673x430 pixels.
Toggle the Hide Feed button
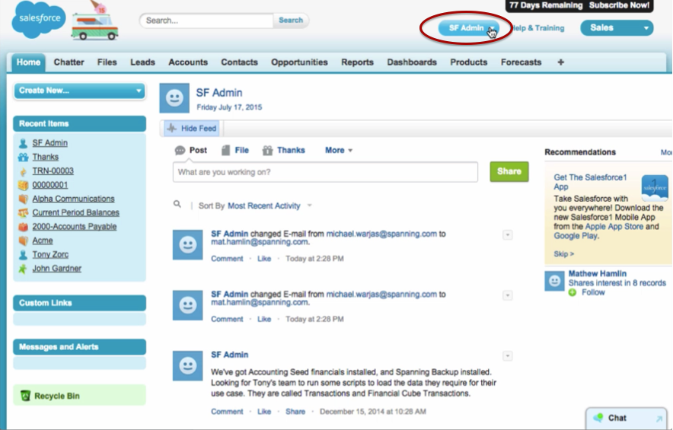(x=192, y=129)
